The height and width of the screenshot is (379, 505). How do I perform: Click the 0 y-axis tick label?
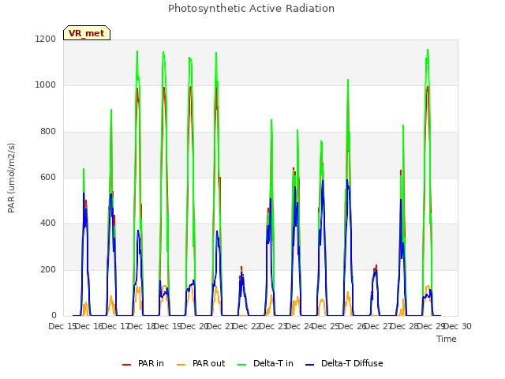point(54,316)
